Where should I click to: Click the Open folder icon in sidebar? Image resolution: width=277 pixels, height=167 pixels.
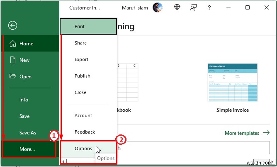click(x=13, y=76)
